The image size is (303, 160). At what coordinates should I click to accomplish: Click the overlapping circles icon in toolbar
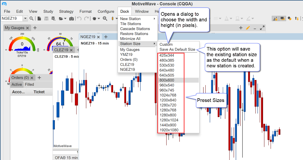(289, 19)
